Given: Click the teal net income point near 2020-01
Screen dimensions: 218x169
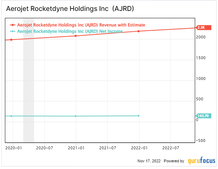Looking at the screenshot, I should pyautogui.click(x=11, y=116).
